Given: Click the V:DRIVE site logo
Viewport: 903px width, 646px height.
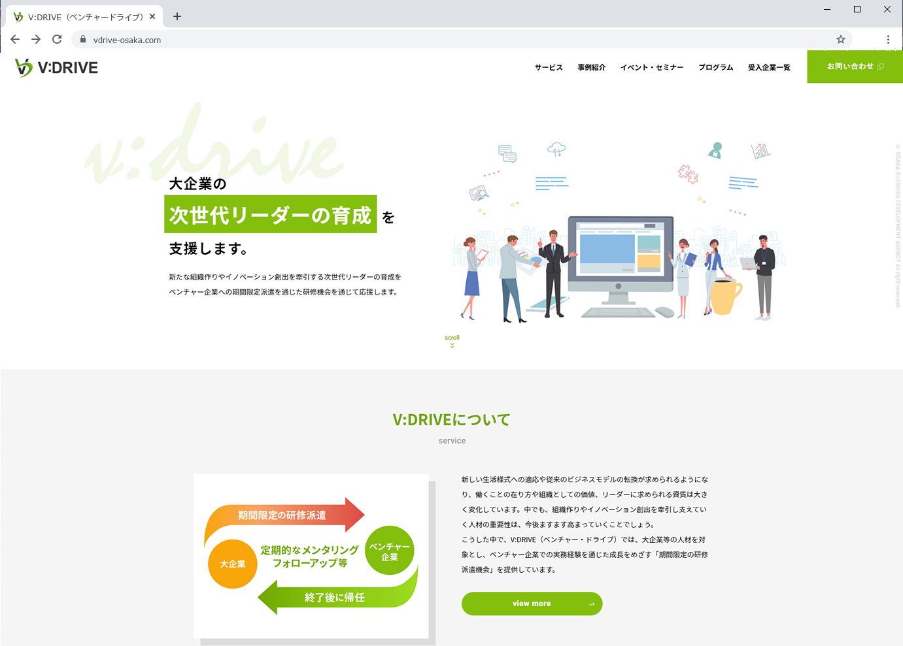Looking at the screenshot, I should [56, 67].
